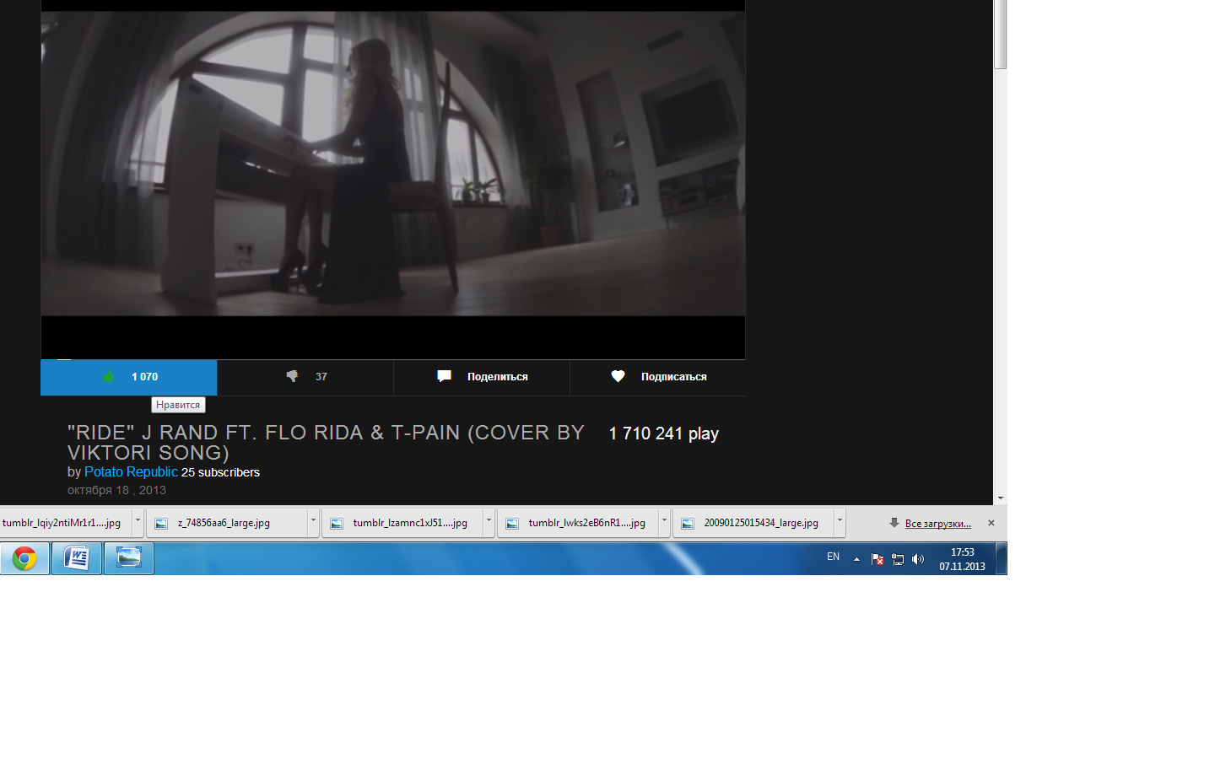The width and height of the screenshot is (1215, 759).
Task: Click the vertical scrollbar thumb
Action: (x=1000, y=35)
